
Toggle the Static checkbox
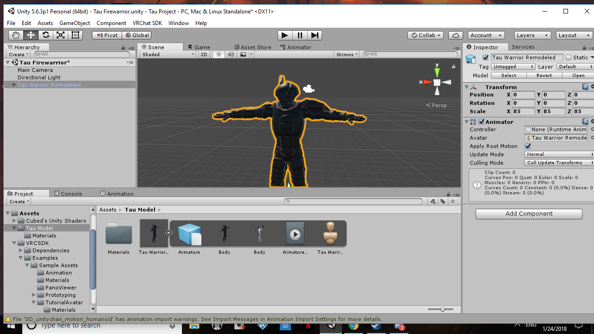click(x=568, y=58)
